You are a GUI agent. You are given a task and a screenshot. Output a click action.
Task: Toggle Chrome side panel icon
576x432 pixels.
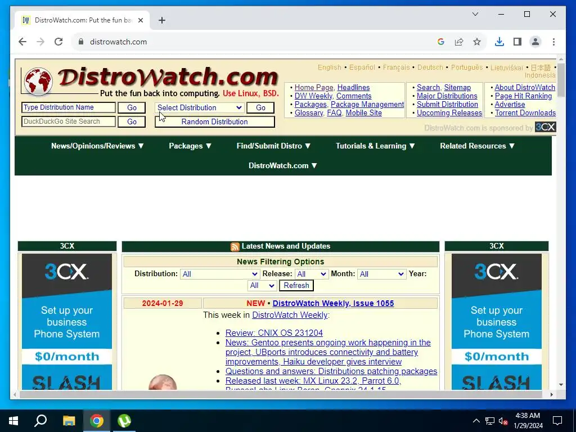[x=517, y=42]
